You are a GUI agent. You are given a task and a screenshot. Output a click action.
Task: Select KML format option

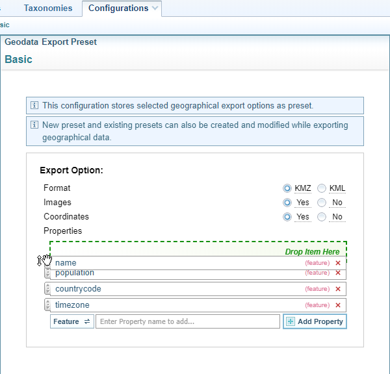(x=322, y=188)
